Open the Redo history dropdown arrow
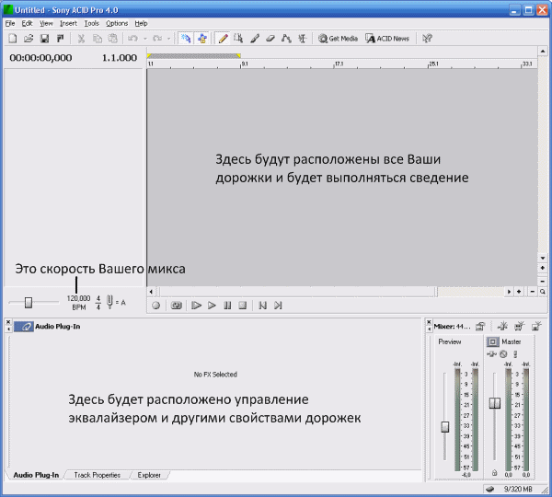Viewport: 552px width, 497px height. point(167,39)
